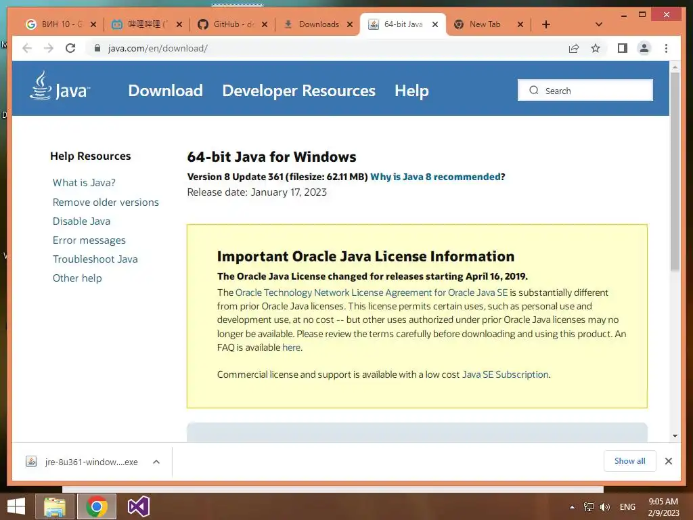Close the New Tab tab

tap(520, 24)
